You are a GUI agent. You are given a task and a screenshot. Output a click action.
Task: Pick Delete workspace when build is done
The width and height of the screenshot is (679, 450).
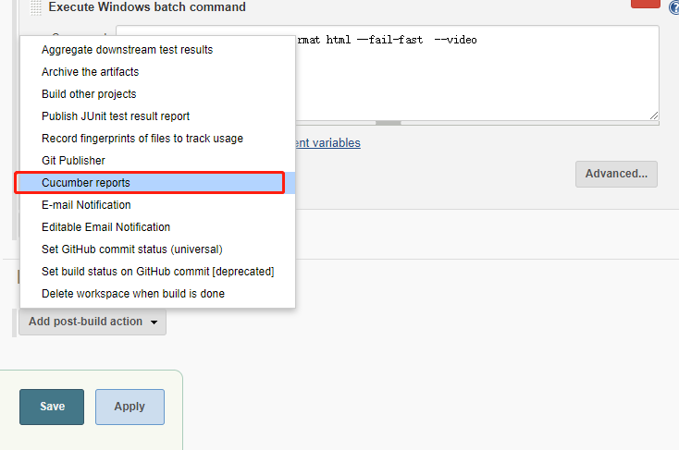pos(132,294)
